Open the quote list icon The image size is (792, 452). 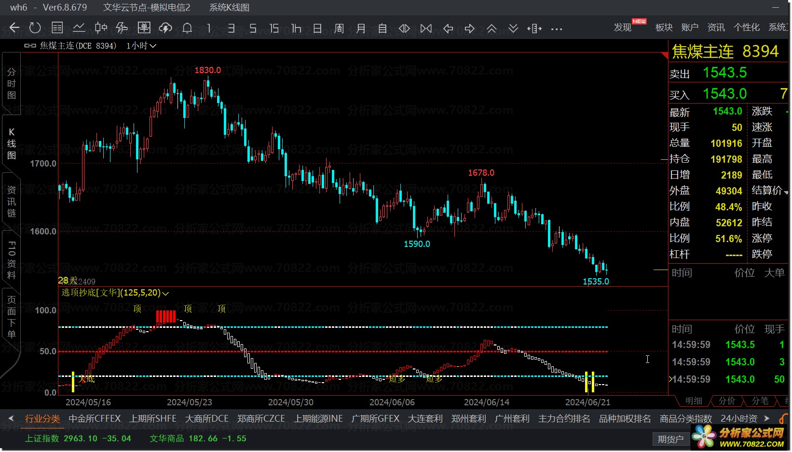tap(57, 28)
